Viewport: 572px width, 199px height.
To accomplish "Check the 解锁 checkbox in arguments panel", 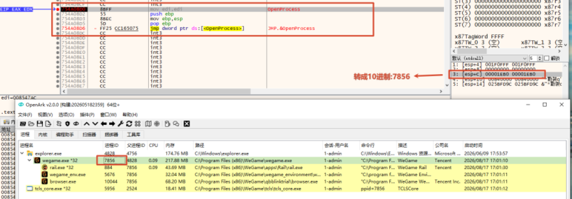I will click(x=547, y=58).
